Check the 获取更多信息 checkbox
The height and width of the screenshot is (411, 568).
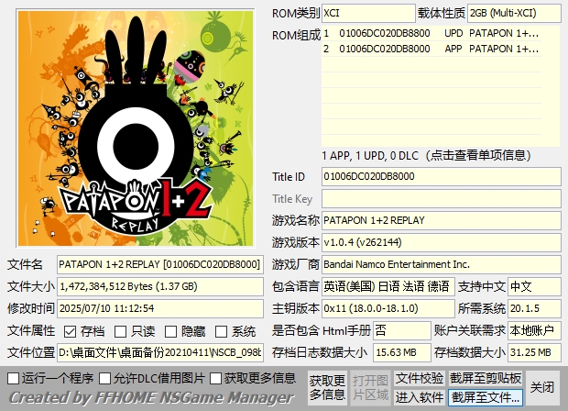coord(216,378)
